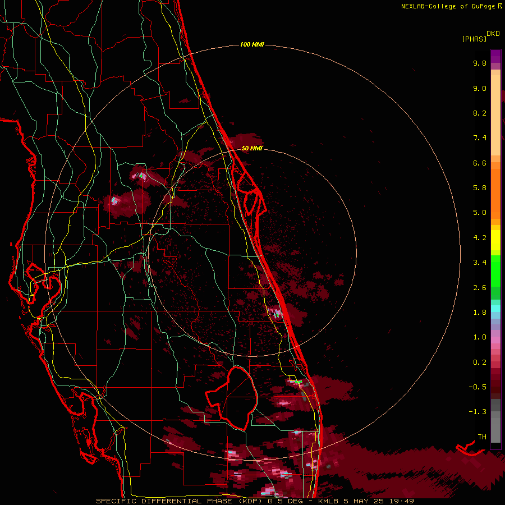The image size is (505, 505).
Task: Click the bright green segment of color bar
Action: 495,270
